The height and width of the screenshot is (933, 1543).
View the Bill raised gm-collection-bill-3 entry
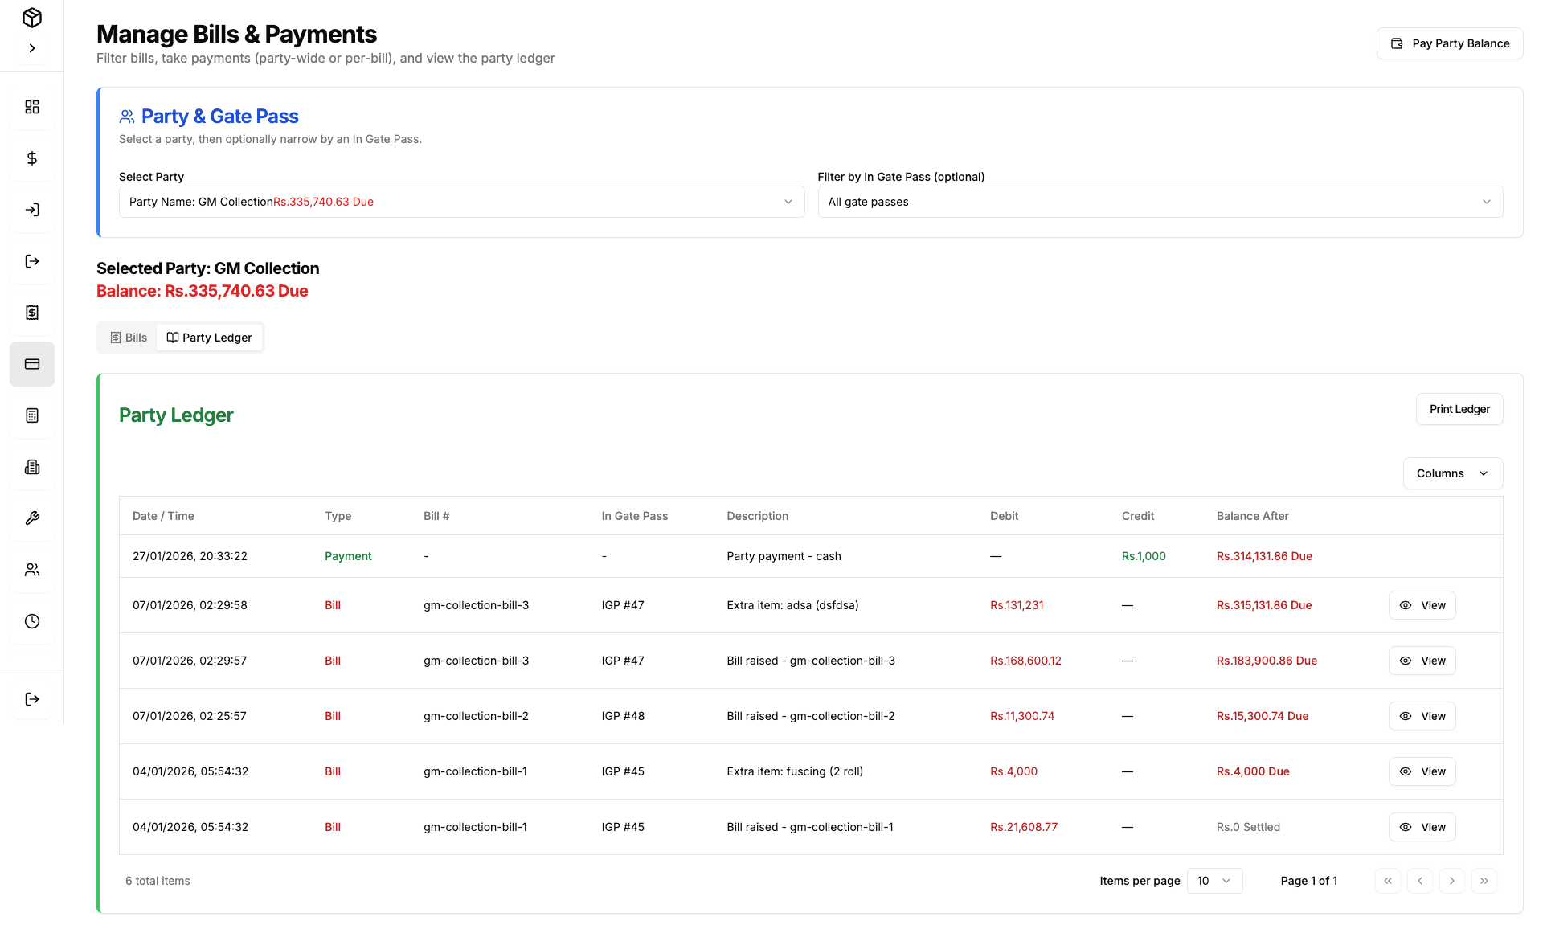pyautogui.click(x=1422, y=661)
